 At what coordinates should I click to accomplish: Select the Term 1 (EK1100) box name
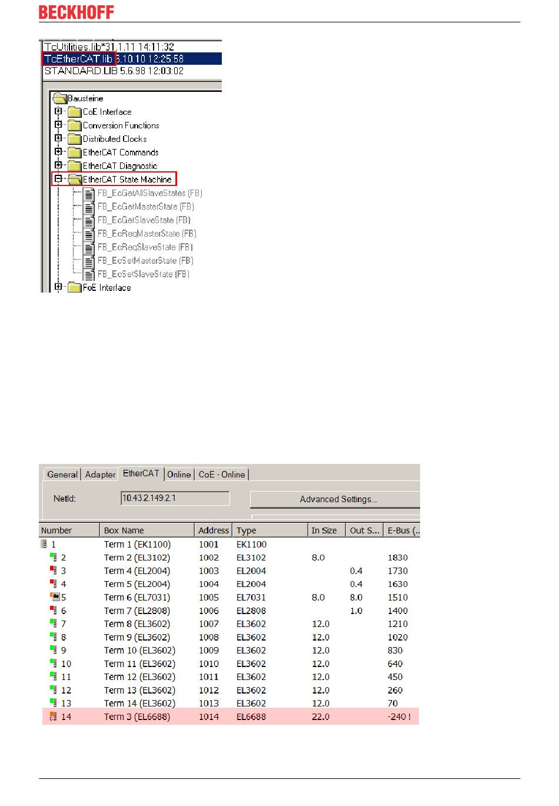[x=137, y=544]
